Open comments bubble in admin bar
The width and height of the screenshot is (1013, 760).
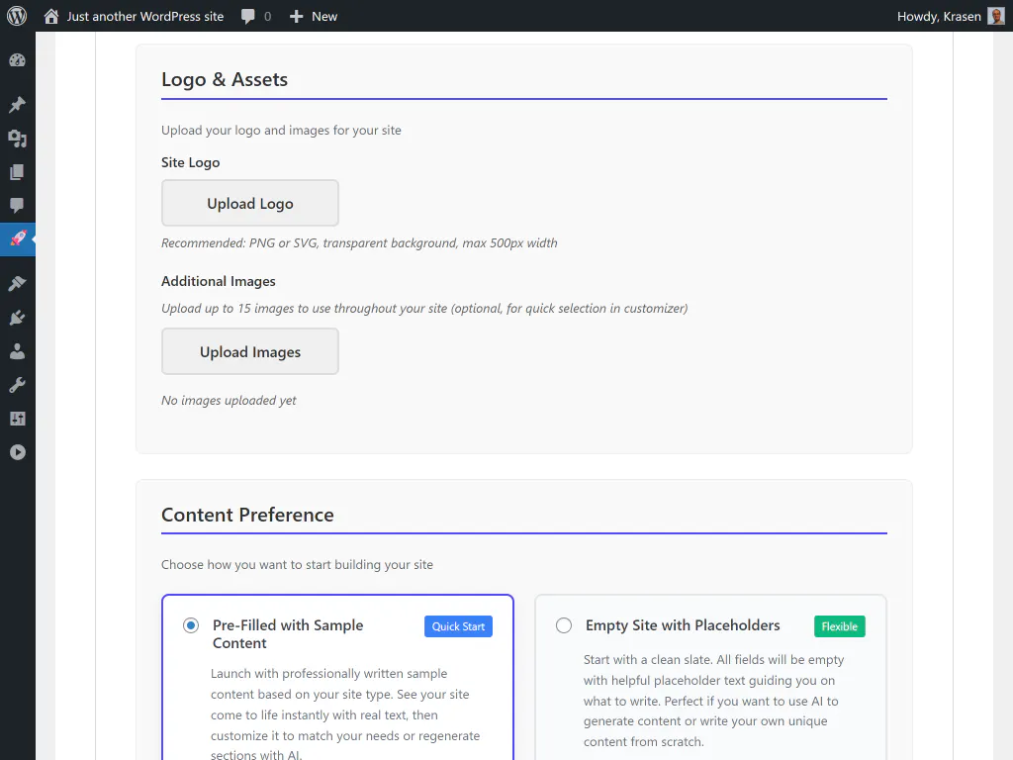tap(248, 17)
